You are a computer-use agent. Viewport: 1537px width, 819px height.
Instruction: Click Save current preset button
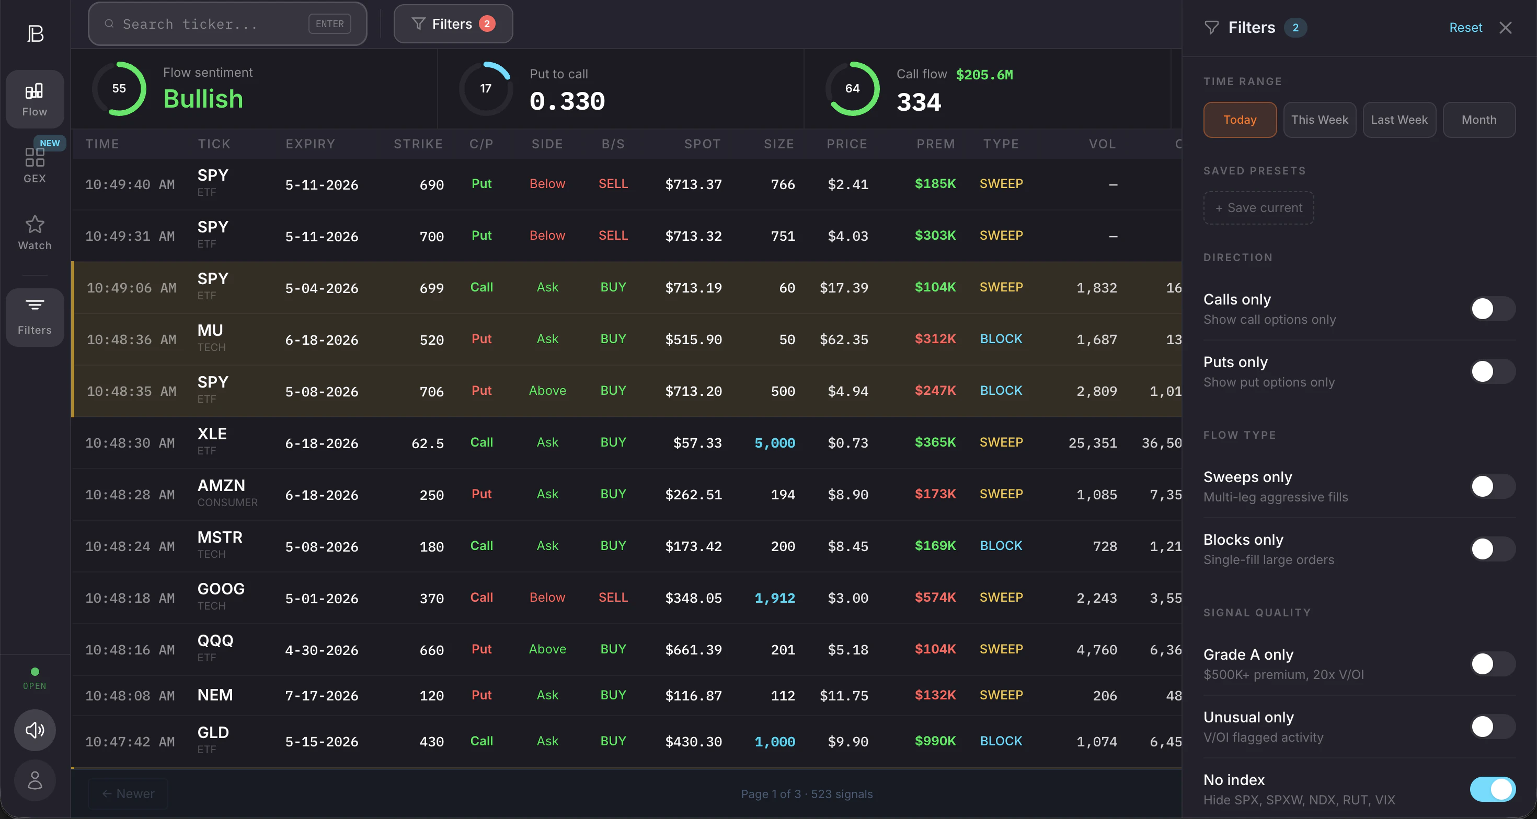(1258, 207)
